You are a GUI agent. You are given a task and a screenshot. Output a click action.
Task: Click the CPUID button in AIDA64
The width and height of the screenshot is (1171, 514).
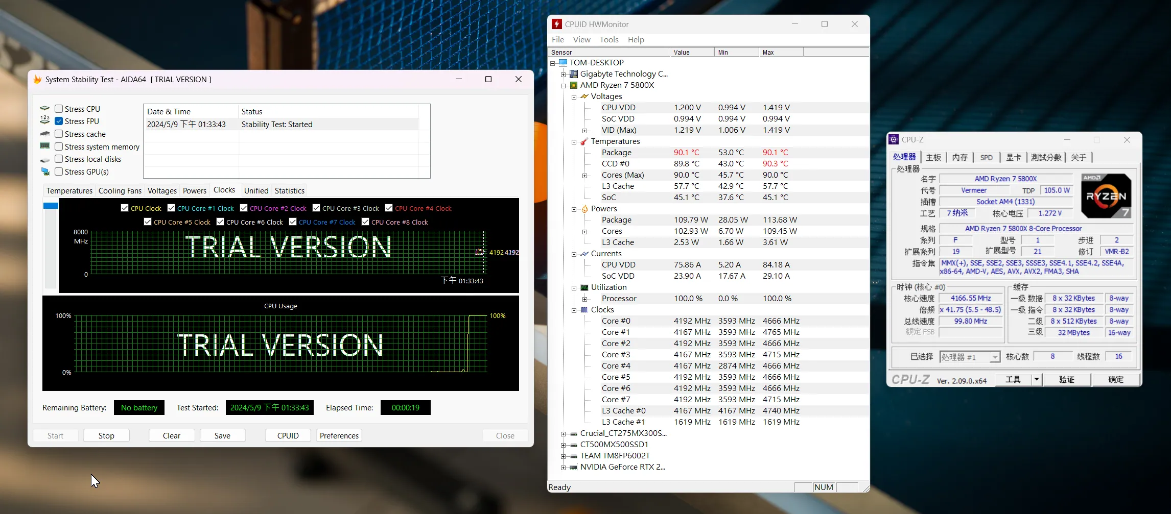[288, 435]
